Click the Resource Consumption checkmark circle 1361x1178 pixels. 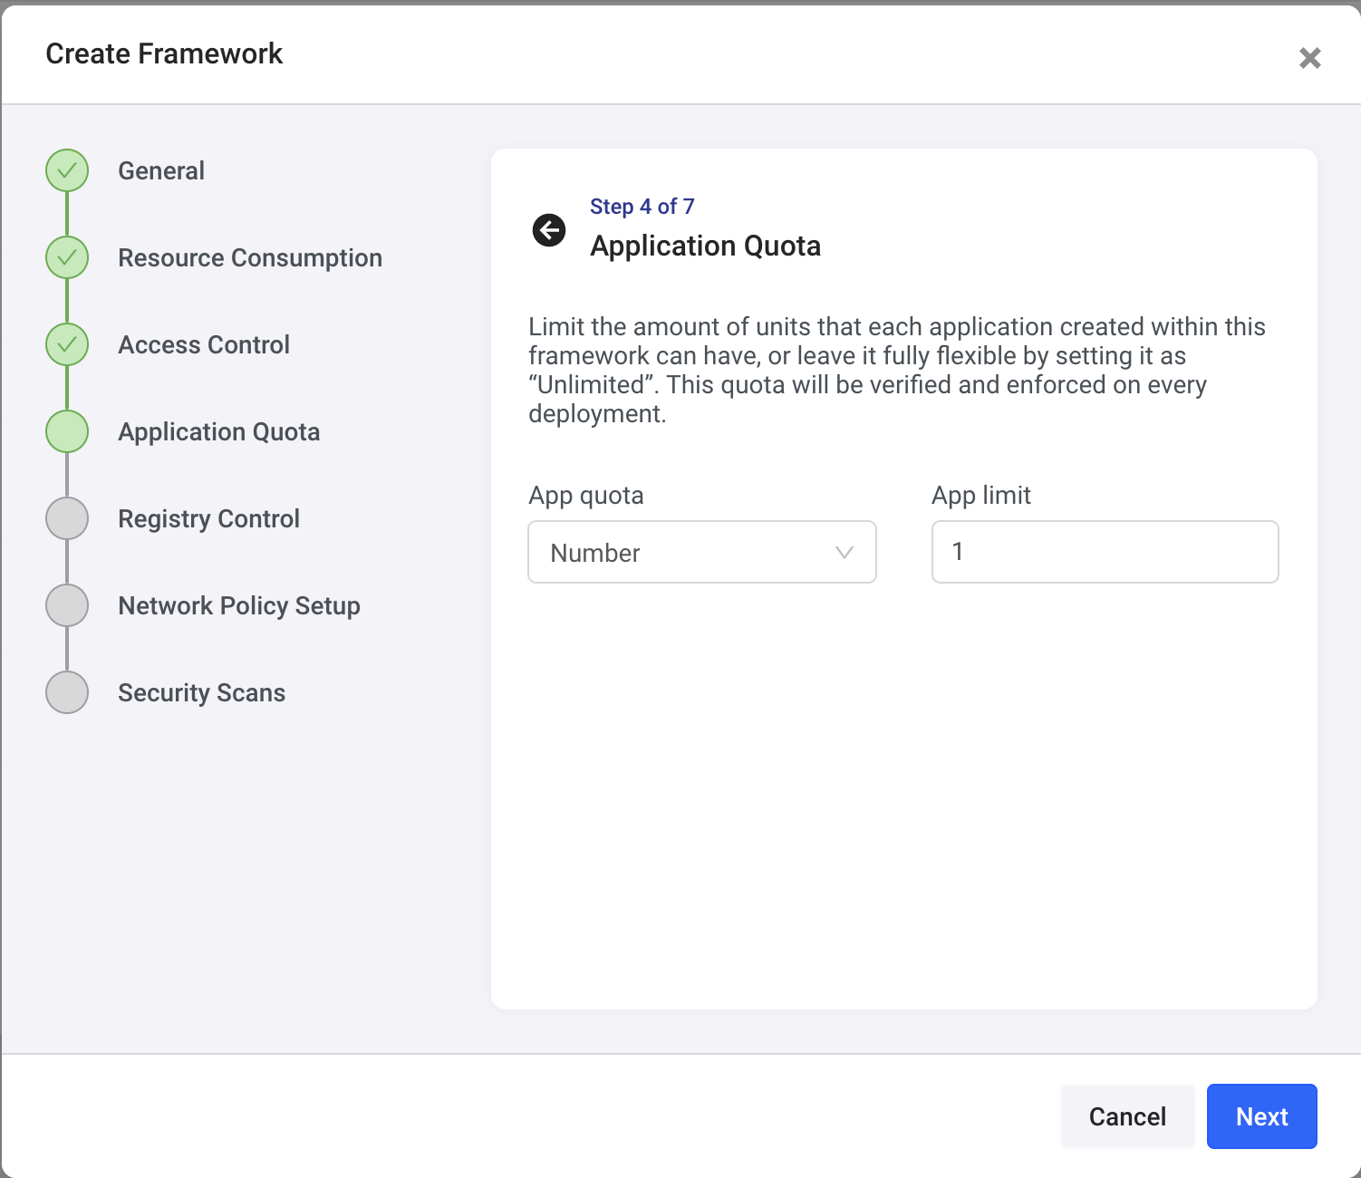click(x=67, y=257)
